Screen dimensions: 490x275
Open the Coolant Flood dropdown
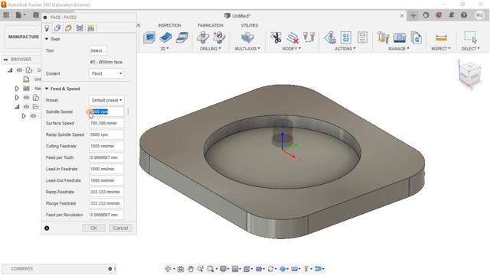pyautogui.click(x=106, y=73)
